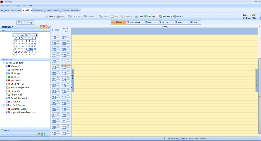Open the New button dropdown arrow
Image resolution: width=261 pixels, height=141 pixels.
tap(54, 16)
